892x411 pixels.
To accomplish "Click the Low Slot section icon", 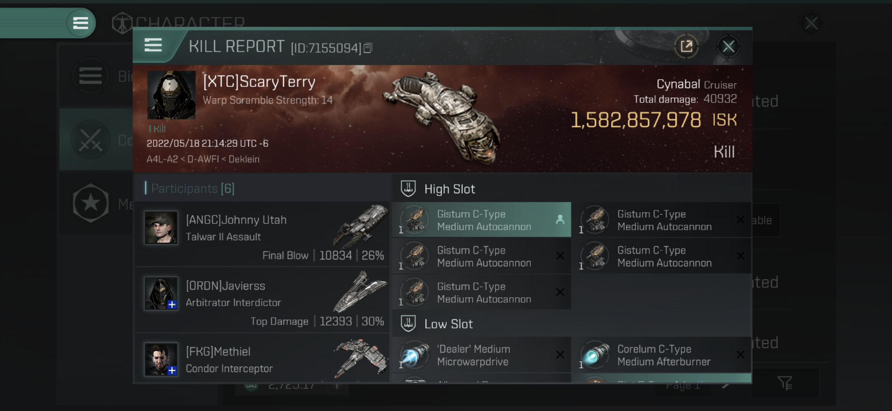I will click(x=408, y=324).
